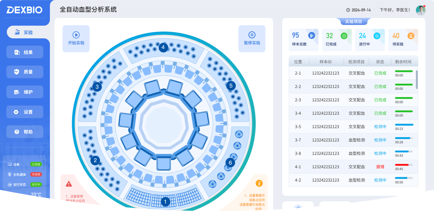Open the 结果 sidebar menu
The image size is (434, 211).
pos(25,52)
